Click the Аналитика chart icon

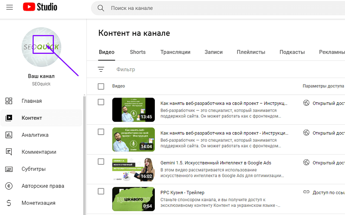[x=9, y=135]
